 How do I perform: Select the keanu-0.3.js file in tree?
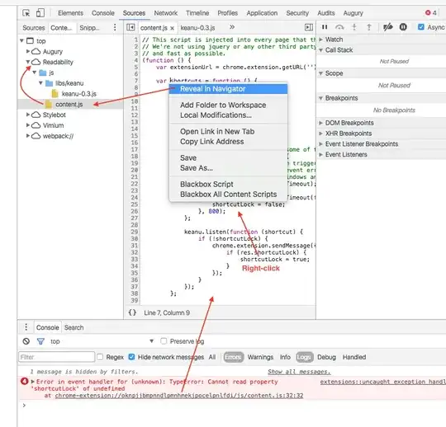coord(79,94)
